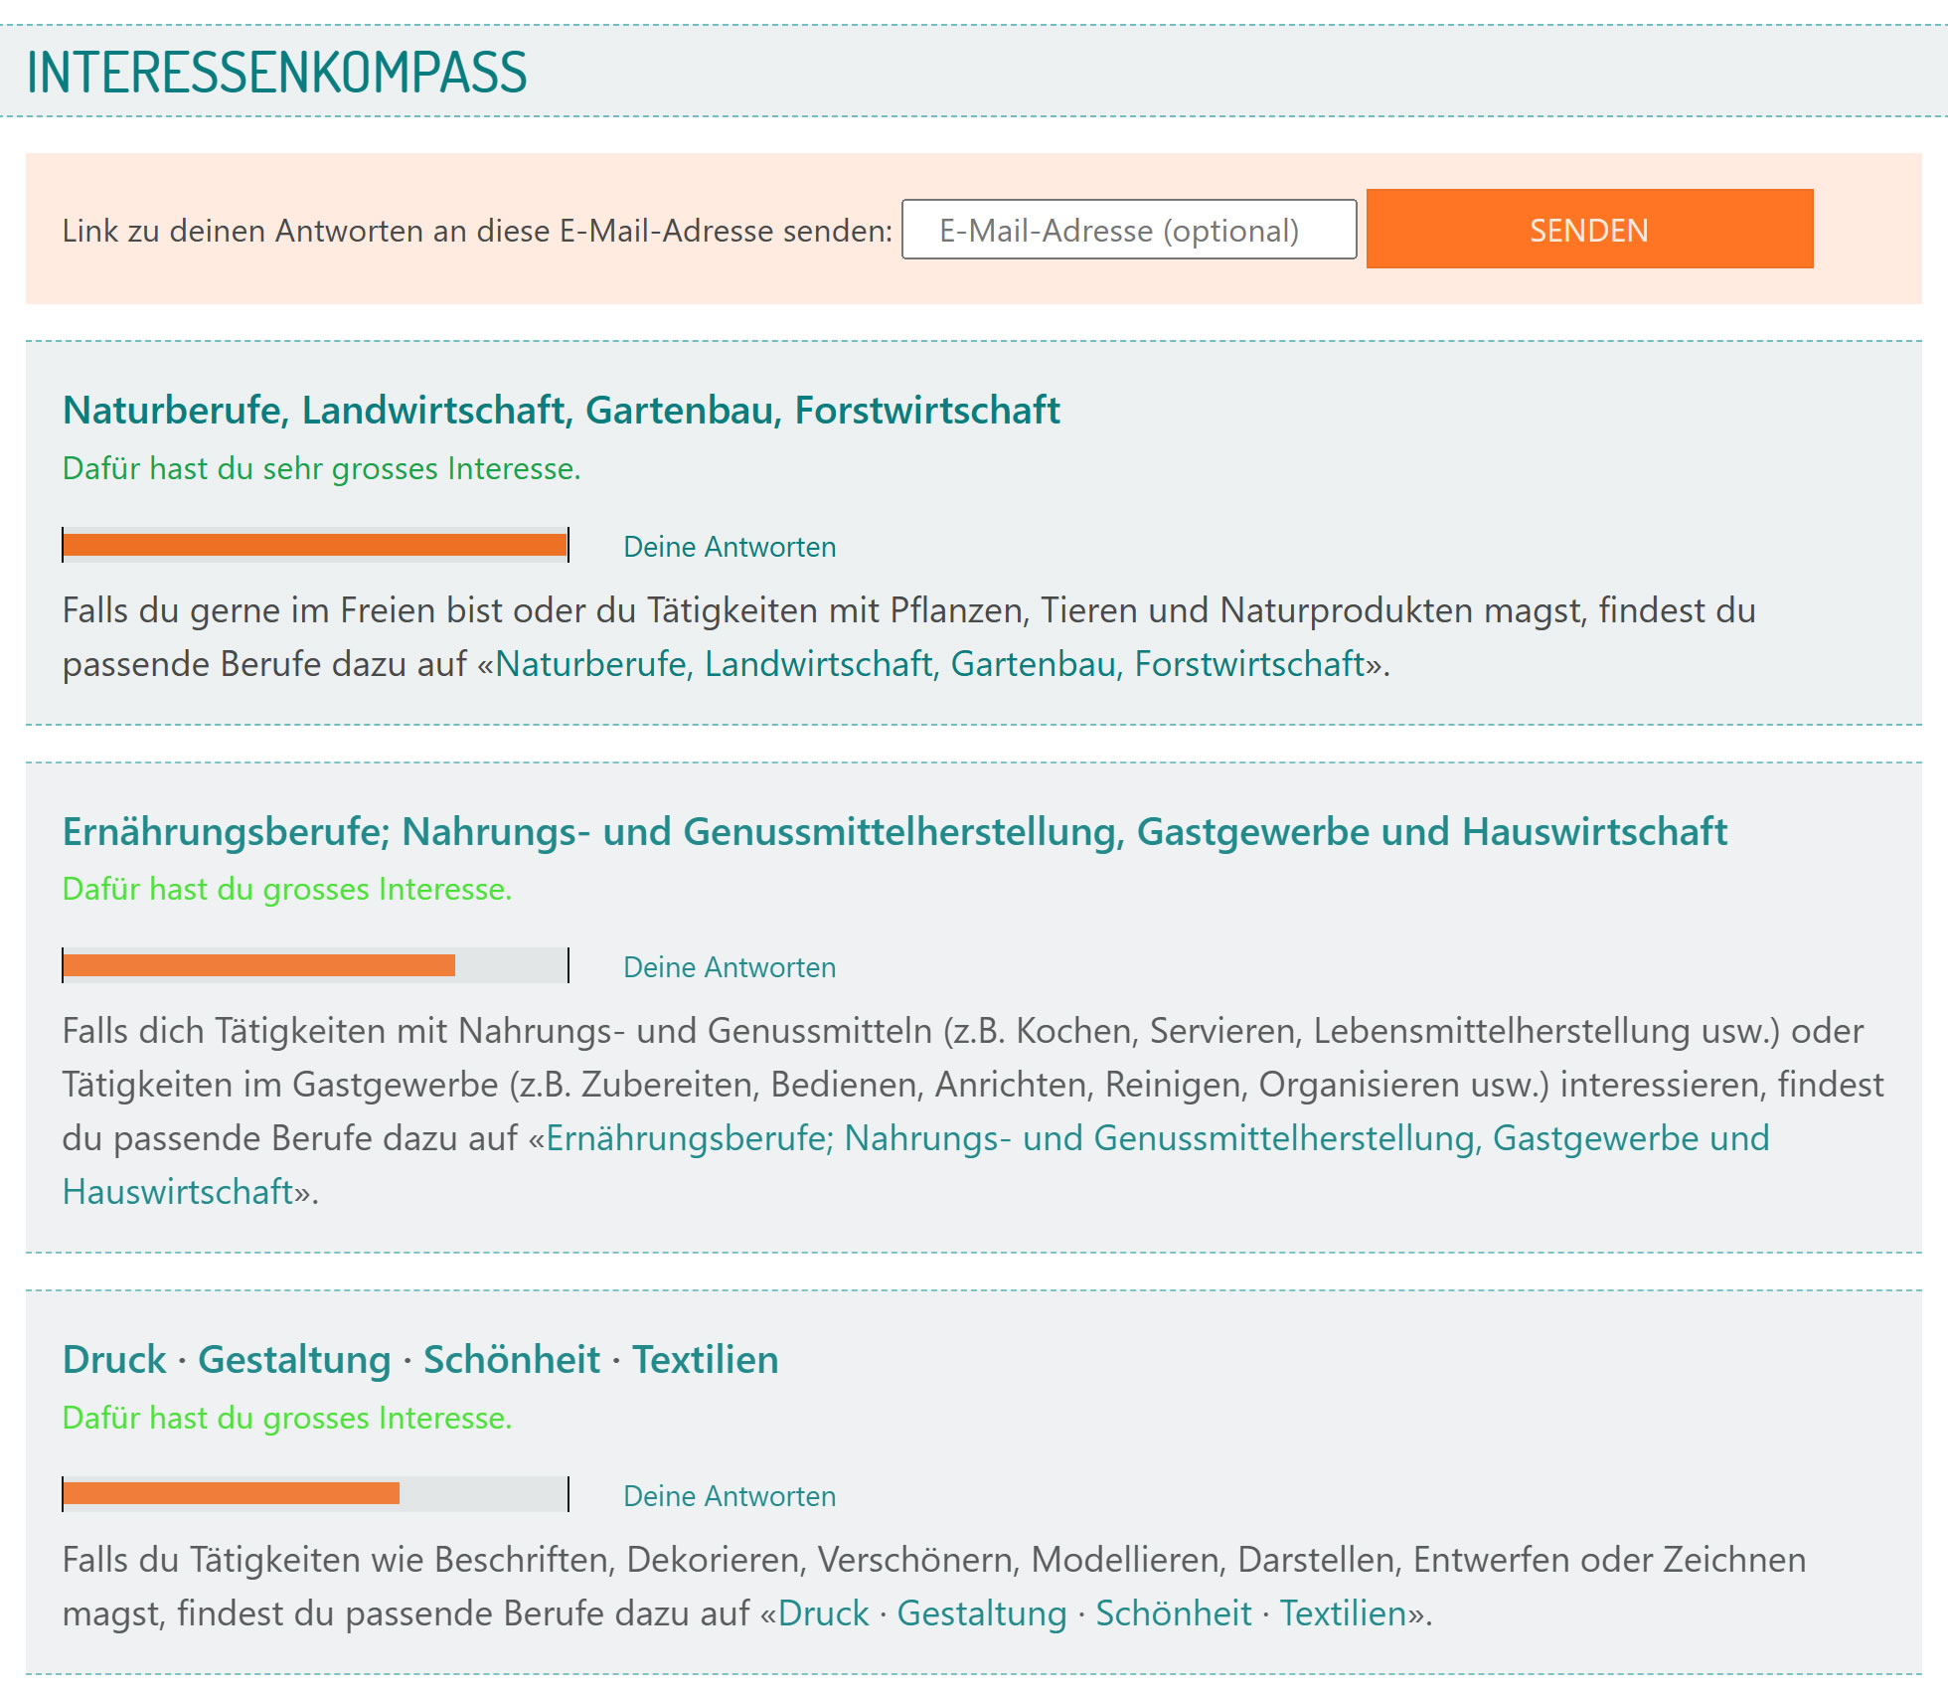
Task: Open the Ernährungsberufe section heading
Action: 894,831
